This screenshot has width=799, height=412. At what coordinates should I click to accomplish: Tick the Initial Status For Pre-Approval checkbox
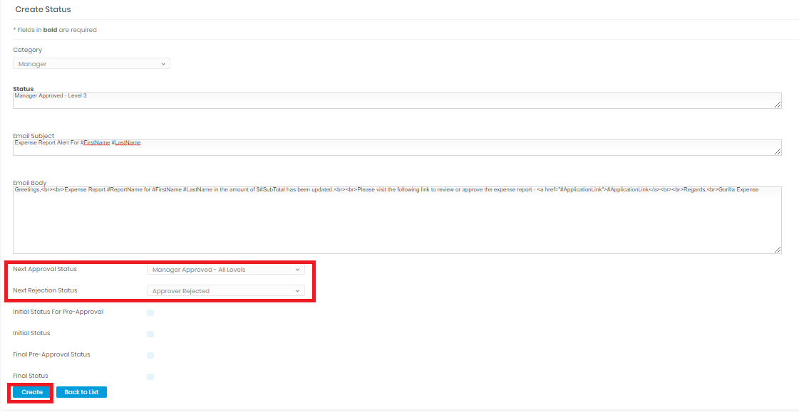(x=150, y=312)
